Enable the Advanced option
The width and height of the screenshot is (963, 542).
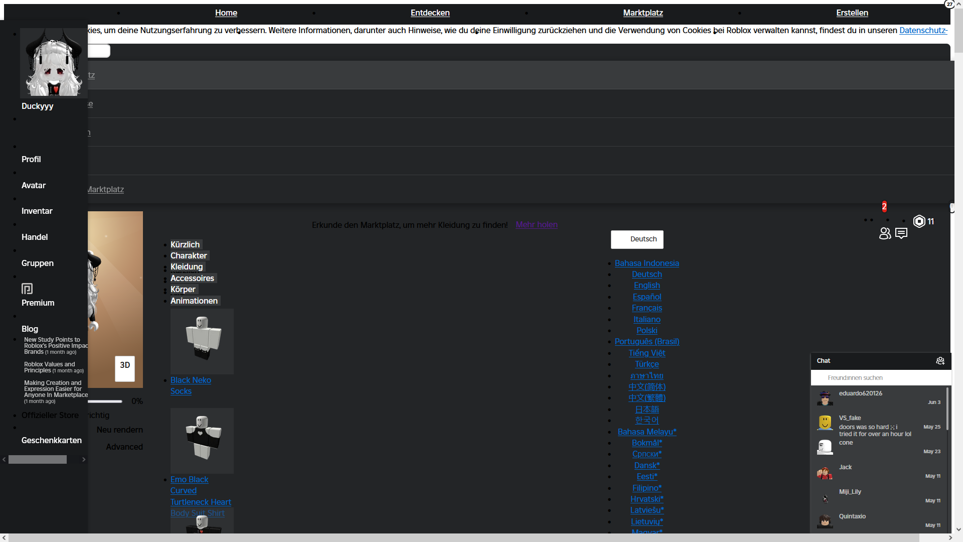coord(124,447)
